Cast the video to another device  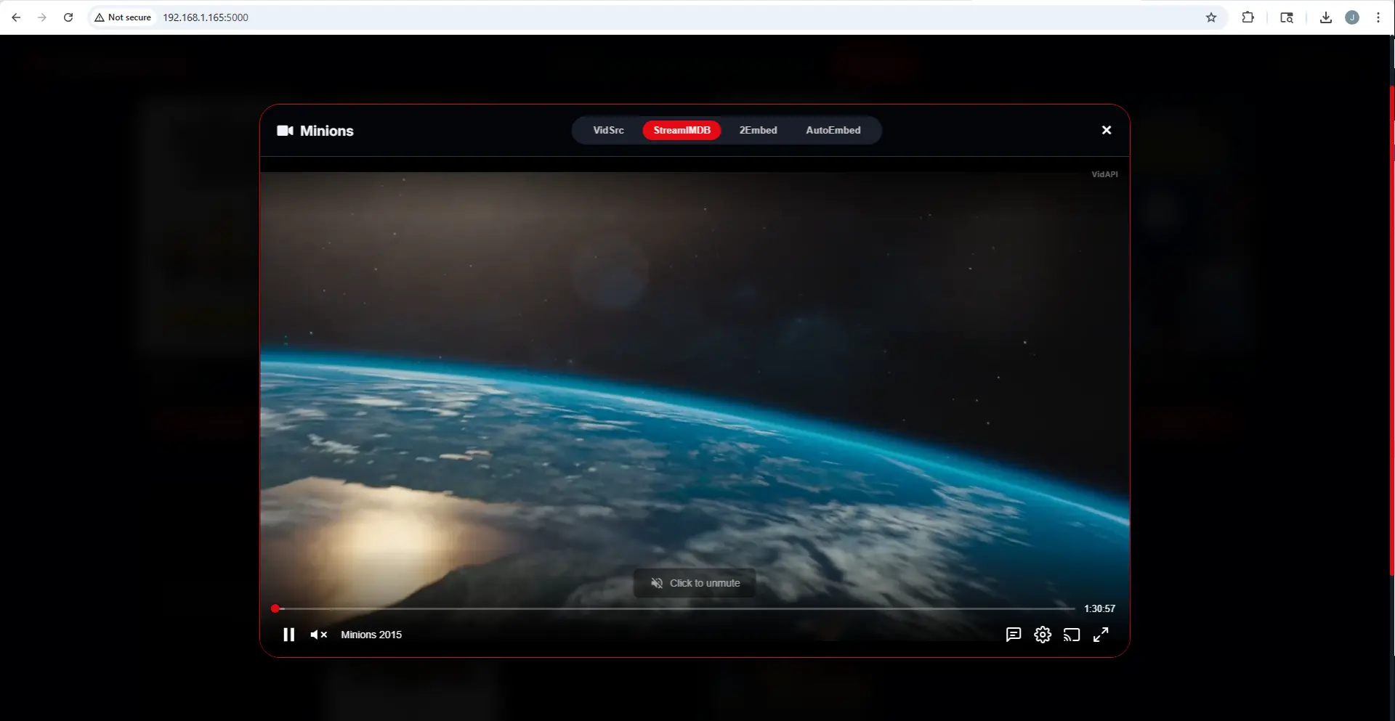click(x=1072, y=635)
